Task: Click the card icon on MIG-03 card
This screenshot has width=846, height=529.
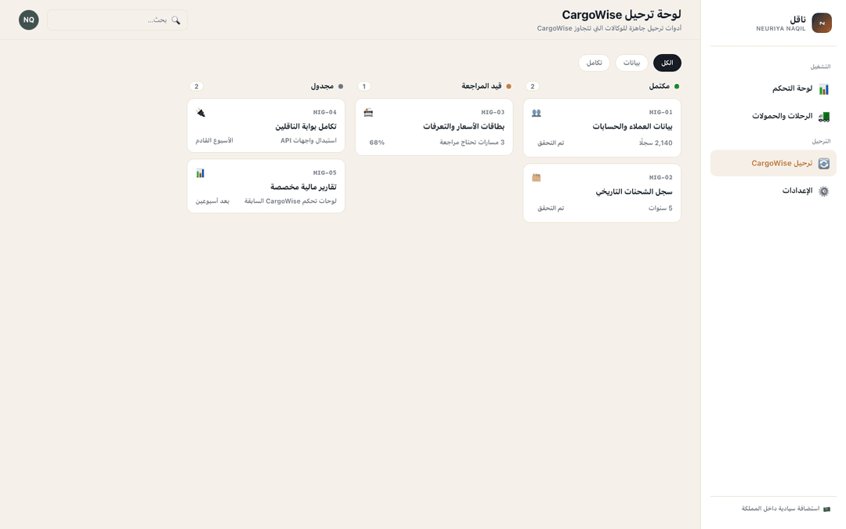Action: coord(368,113)
